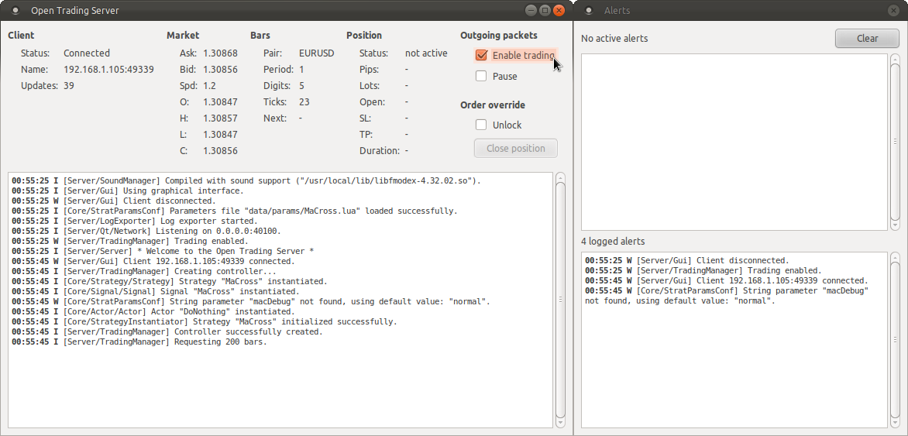Click the Alerts window title icon
The image size is (908, 436).
[x=589, y=10]
